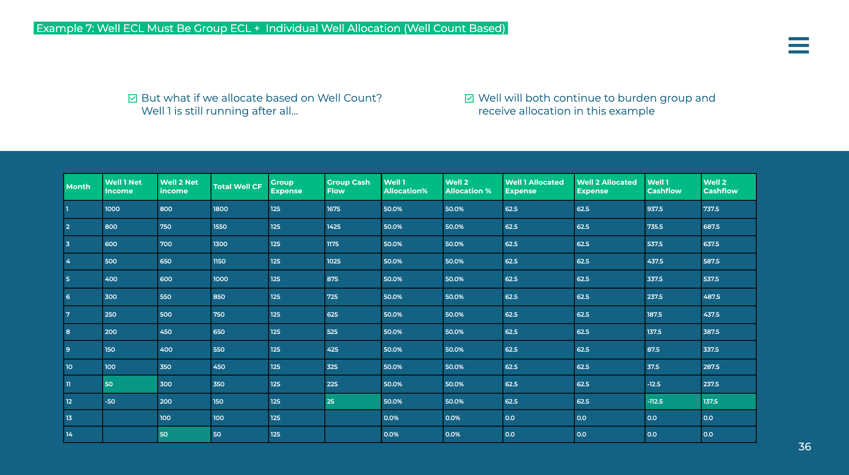The width and height of the screenshot is (849, 475).
Task: Click the 'Group Cash Flow' column header
Action: pyautogui.click(x=352, y=187)
